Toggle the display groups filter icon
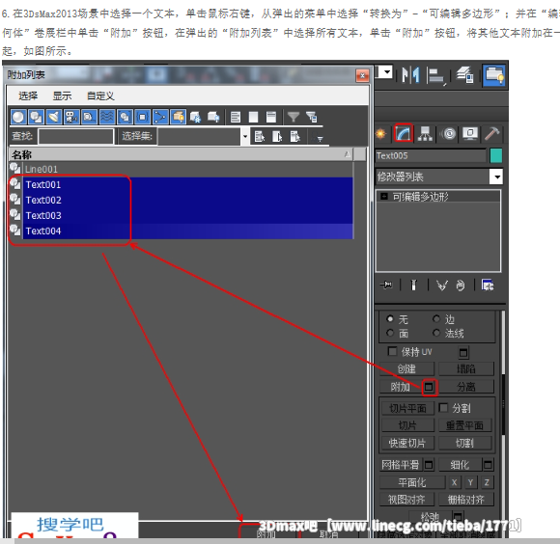Screen dimensions: 560x544 click(125, 117)
